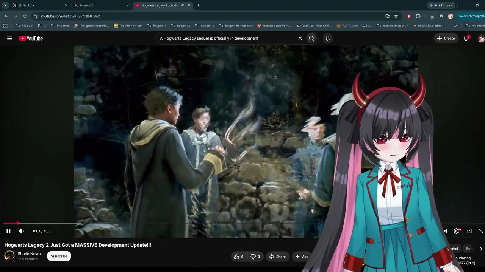Go back to the previous page
The width and height of the screenshot is (485, 272).
[x=6, y=16]
